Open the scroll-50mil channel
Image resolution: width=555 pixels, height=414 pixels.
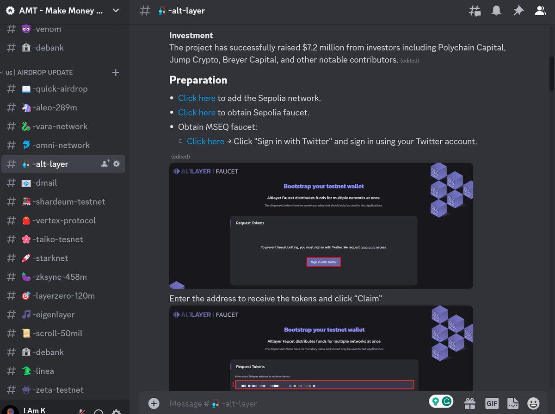tap(63, 333)
